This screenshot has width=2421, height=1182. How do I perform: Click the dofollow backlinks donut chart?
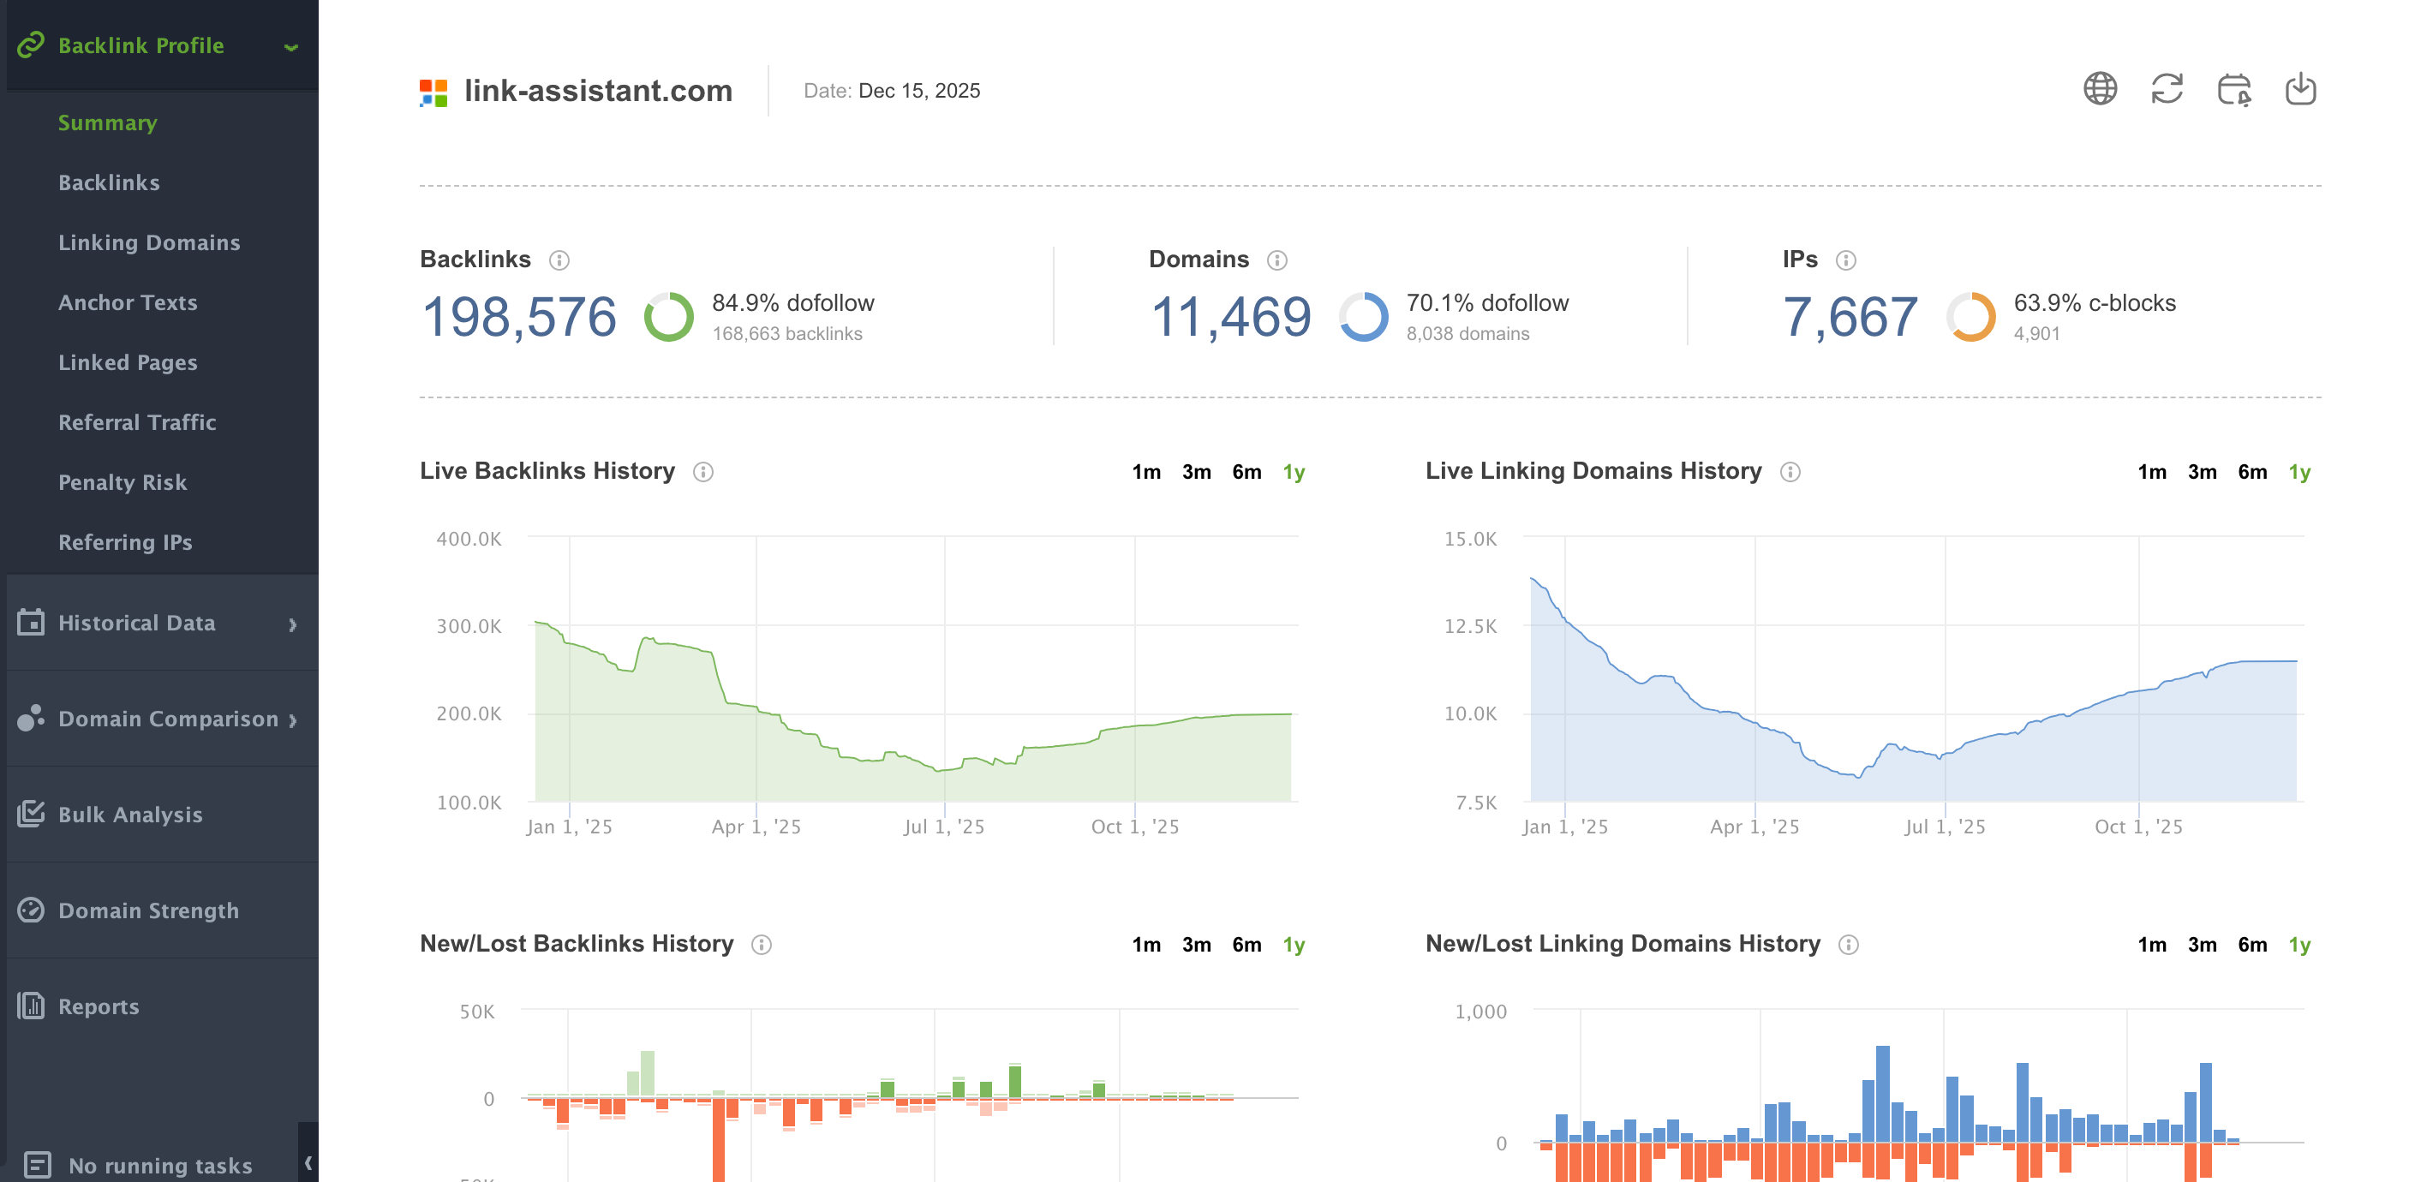click(668, 317)
